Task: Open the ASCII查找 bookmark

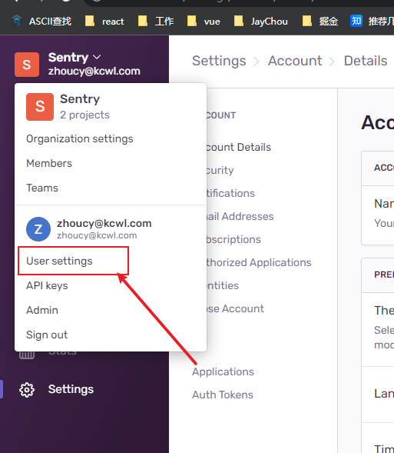Action: click(41, 22)
